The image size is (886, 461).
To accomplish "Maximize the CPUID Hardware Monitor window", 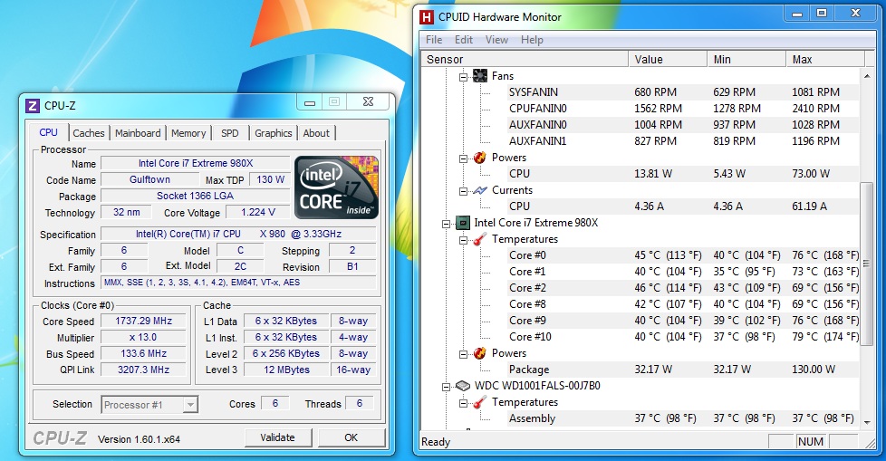I will pyautogui.click(x=822, y=13).
